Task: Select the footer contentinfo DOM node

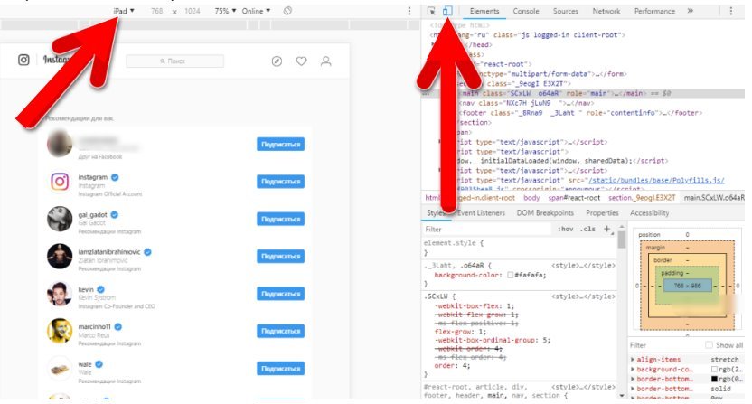Action: coord(580,113)
